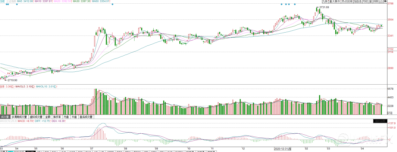Switch to the 盘后成交量 tab
This screenshot has height=152, width=397.
tap(86, 117)
